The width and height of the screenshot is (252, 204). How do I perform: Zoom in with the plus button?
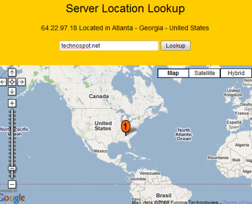[12, 103]
